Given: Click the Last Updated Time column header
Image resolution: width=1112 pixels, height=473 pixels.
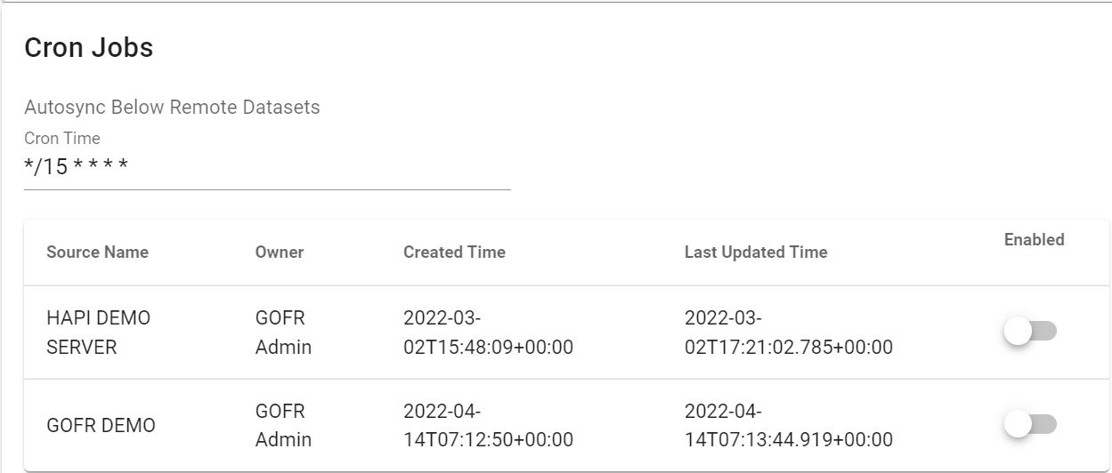Looking at the screenshot, I should (x=756, y=253).
